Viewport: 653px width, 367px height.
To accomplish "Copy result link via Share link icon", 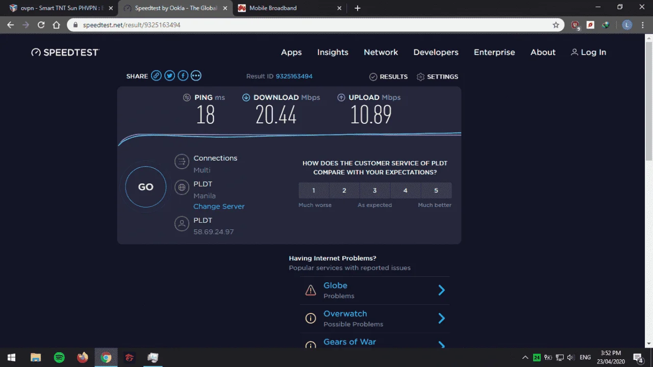I will tap(156, 76).
